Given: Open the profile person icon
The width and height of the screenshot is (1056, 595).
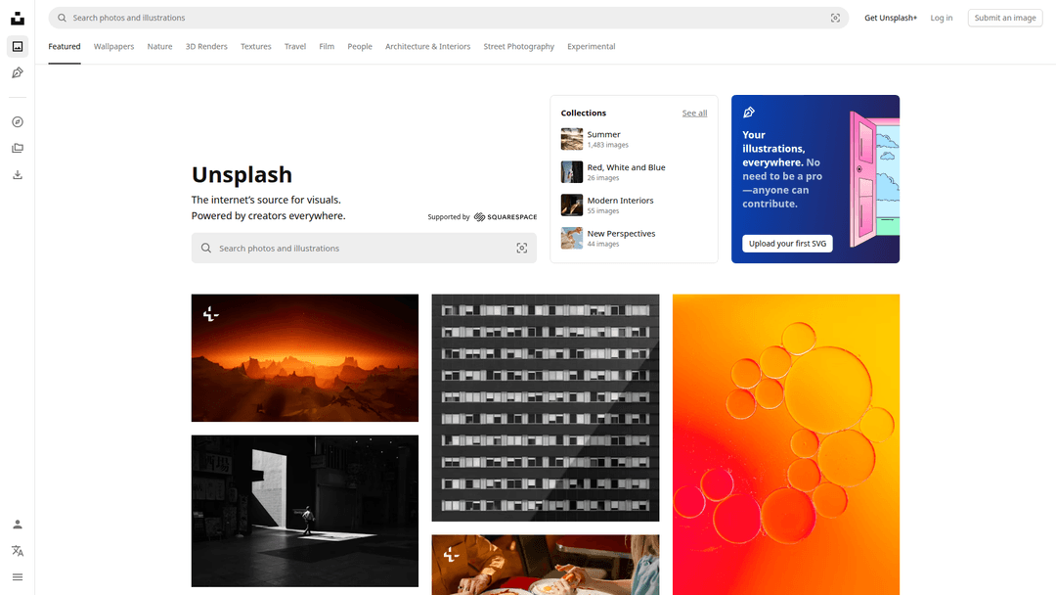Looking at the screenshot, I should pyautogui.click(x=18, y=525).
